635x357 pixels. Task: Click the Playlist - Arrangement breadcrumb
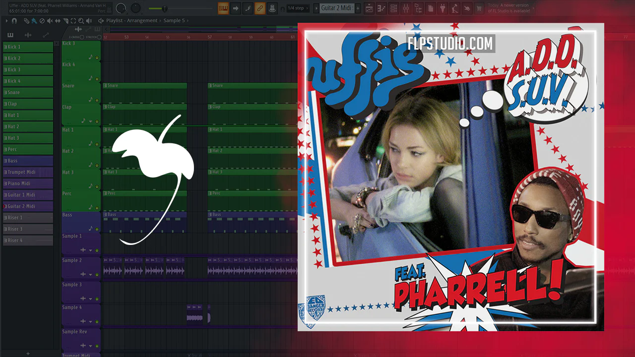click(131, 21)
